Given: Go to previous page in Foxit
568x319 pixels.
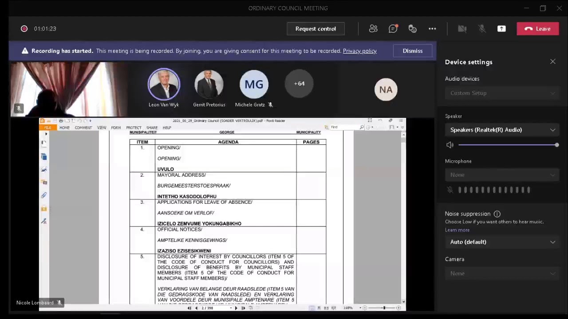Looking at the screenshot, I should [196, 308].
